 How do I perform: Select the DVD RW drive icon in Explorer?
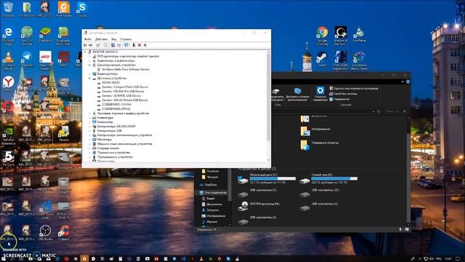pyautogui.click(x=243, y=205)
